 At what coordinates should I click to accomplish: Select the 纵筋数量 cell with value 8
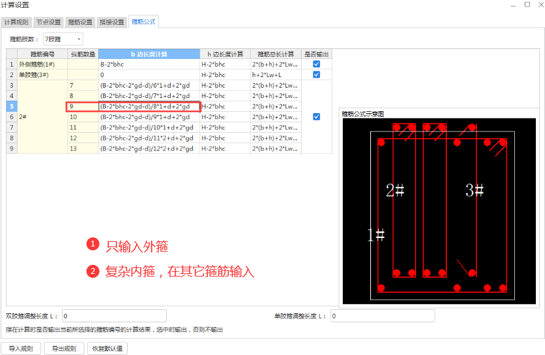83,96
